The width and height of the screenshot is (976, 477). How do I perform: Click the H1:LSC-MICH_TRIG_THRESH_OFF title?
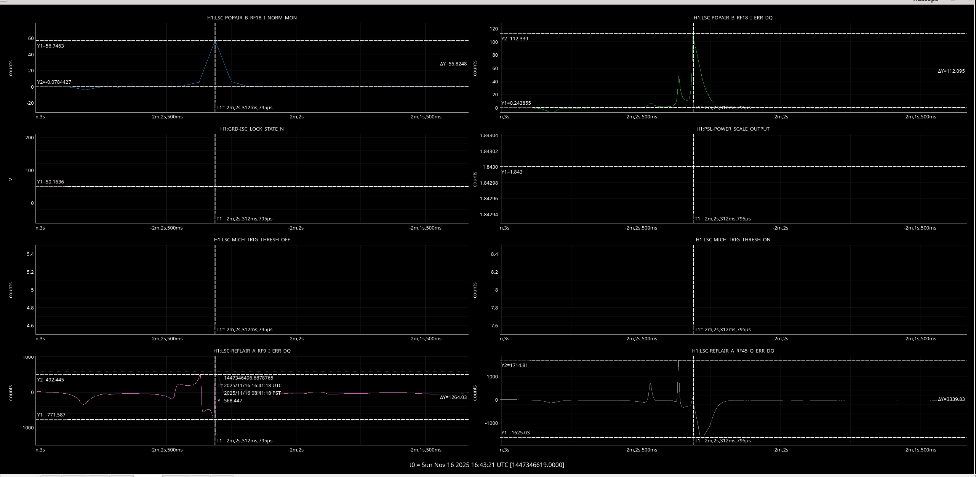tap(252, 239)
